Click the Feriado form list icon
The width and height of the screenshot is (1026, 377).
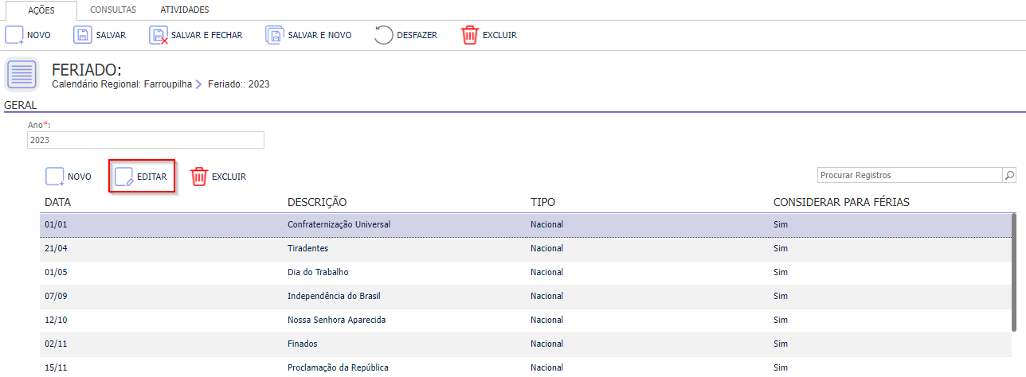(22, 75)
